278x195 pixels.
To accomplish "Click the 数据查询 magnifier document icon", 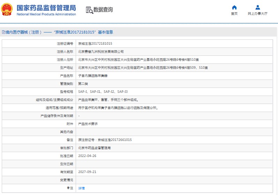I will coord(89,10).
